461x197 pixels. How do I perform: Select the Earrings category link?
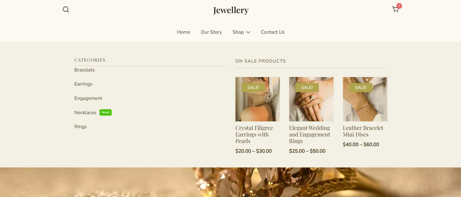point(83,84)
